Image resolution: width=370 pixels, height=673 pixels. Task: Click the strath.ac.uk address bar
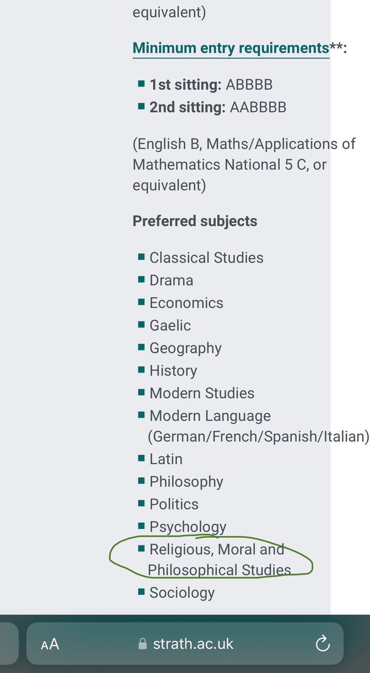click(195, 644)
